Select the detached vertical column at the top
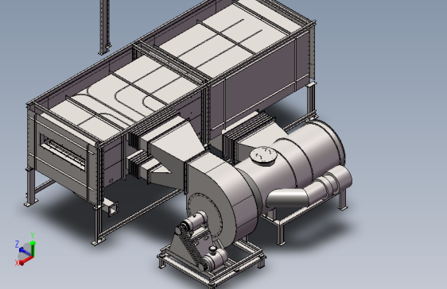Image resolution: width=447 pixels, height=289 pixels. coord(105,26)
